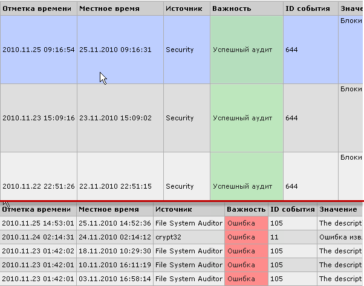The height and width of the screenshot is (286, 364).
Task: Click ID события header in lower table
Action: tap(292, 209)
